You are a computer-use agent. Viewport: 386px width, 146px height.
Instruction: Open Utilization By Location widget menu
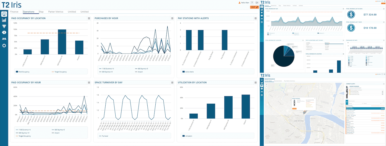[x=256, y=82]
